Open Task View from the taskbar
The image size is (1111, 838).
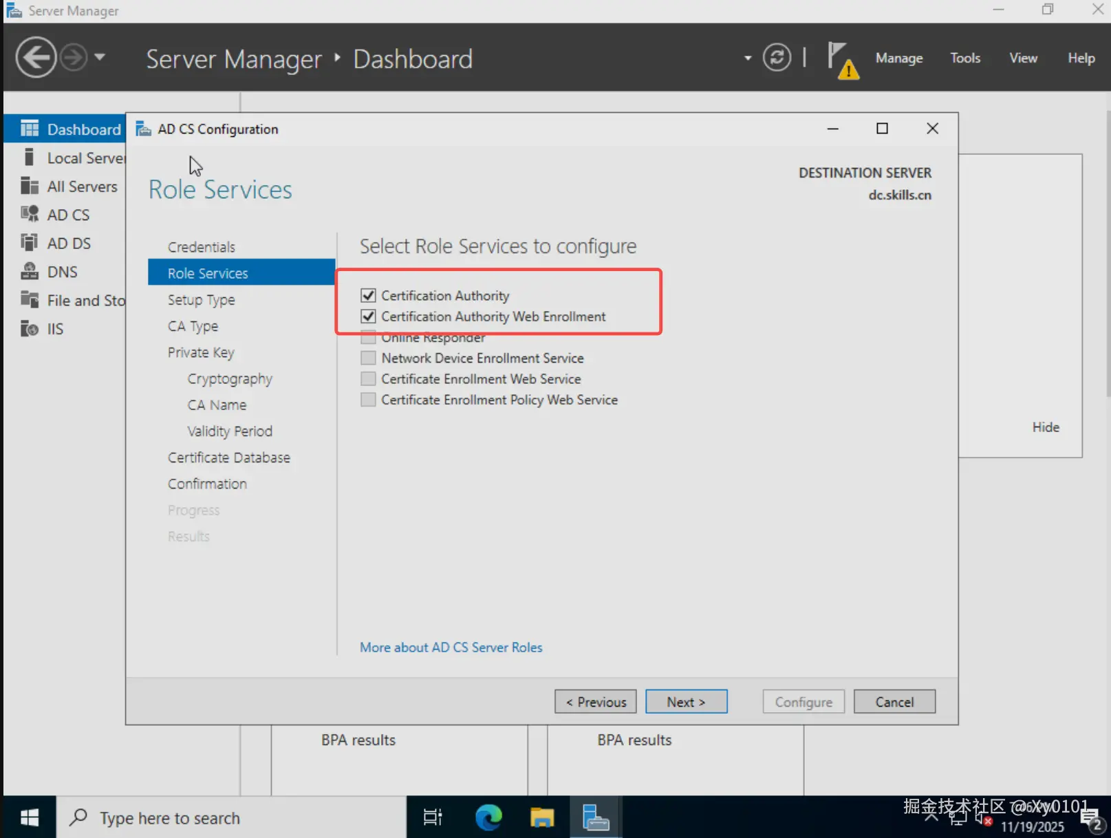coord(433,817)
